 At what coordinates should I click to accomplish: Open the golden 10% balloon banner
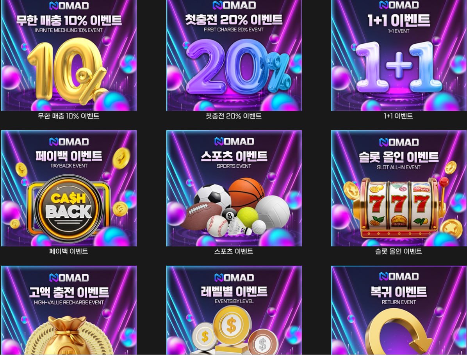(69, 55)
